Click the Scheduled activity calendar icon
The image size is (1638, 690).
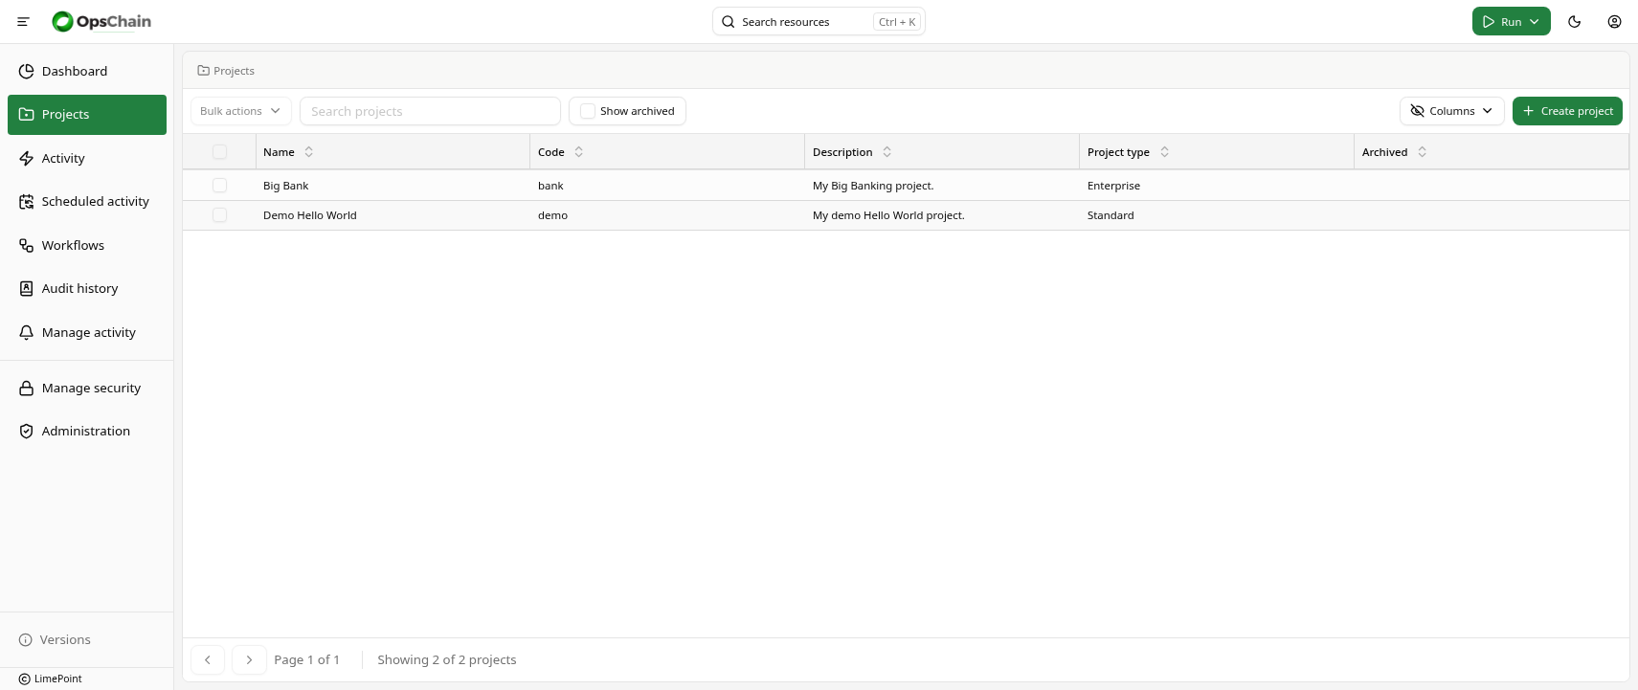pyautogui.click(x=27, y=201)
